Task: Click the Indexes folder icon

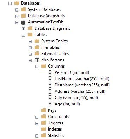Action: (x=43, y=129)
